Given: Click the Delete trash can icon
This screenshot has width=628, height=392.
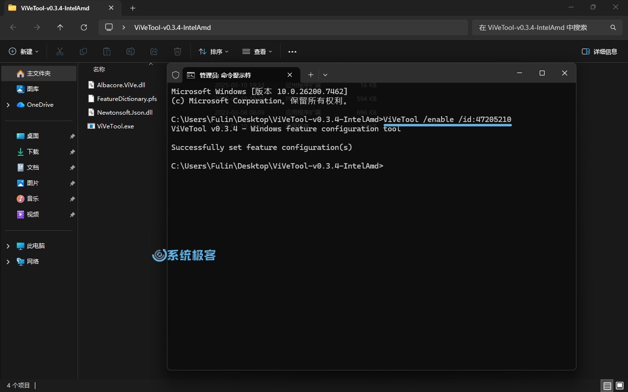Looking at the screenshot, I should [x=178, y=51].
